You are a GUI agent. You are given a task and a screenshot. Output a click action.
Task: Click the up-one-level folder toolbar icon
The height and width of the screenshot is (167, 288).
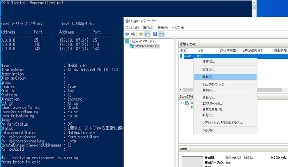(141, 34)
